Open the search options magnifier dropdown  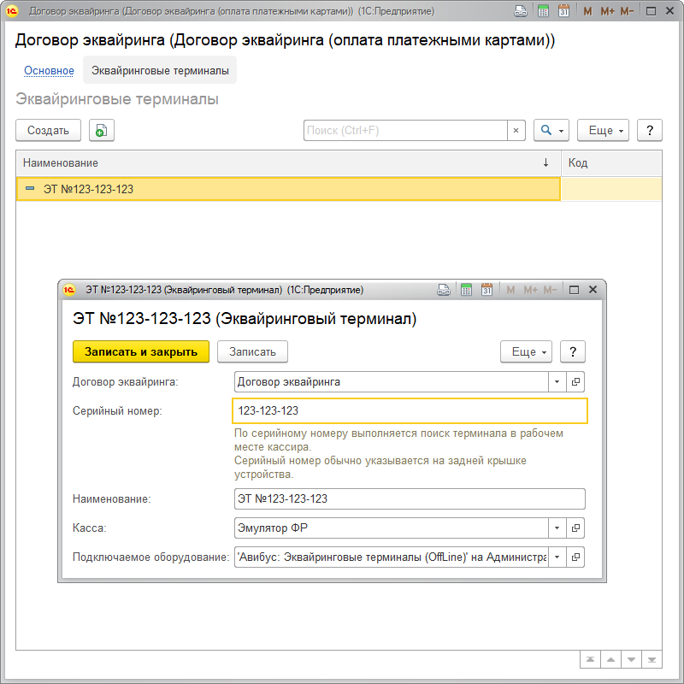pos(551,131)
